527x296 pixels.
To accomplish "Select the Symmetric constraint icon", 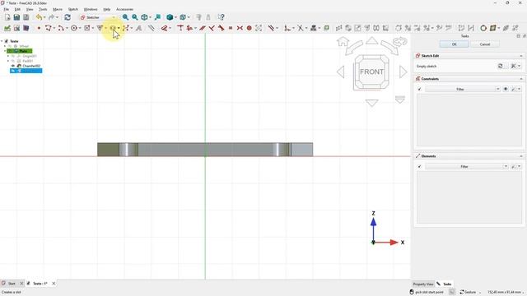I will tap(240, 28).
